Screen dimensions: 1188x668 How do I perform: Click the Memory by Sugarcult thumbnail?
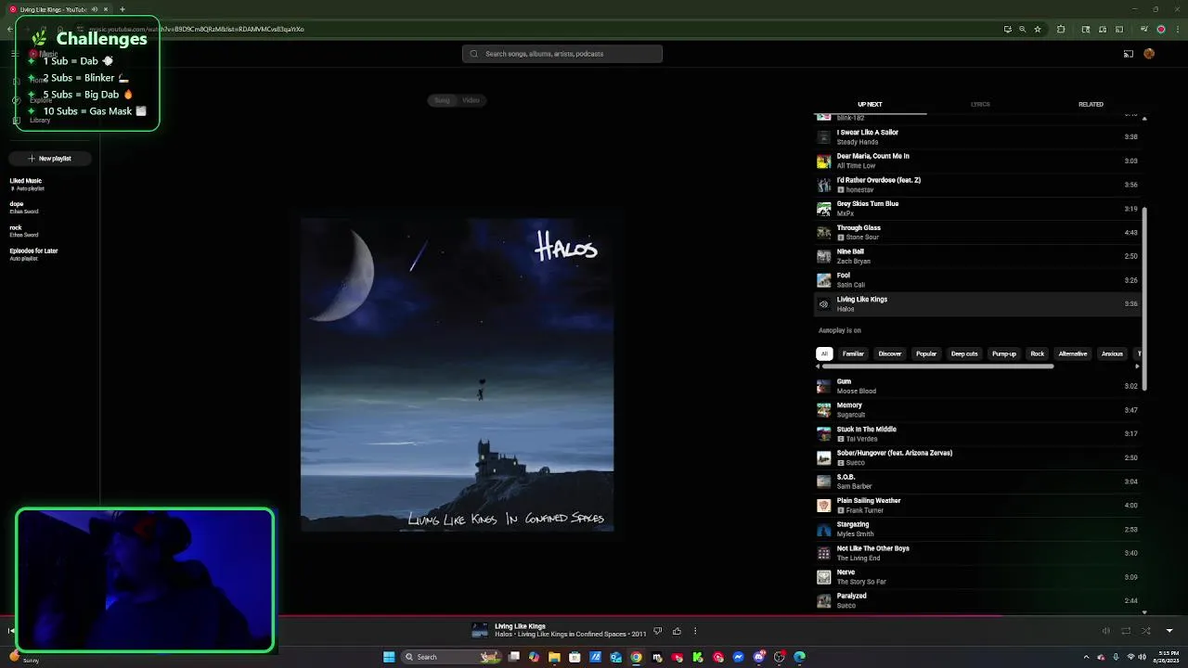pos(823,410)
